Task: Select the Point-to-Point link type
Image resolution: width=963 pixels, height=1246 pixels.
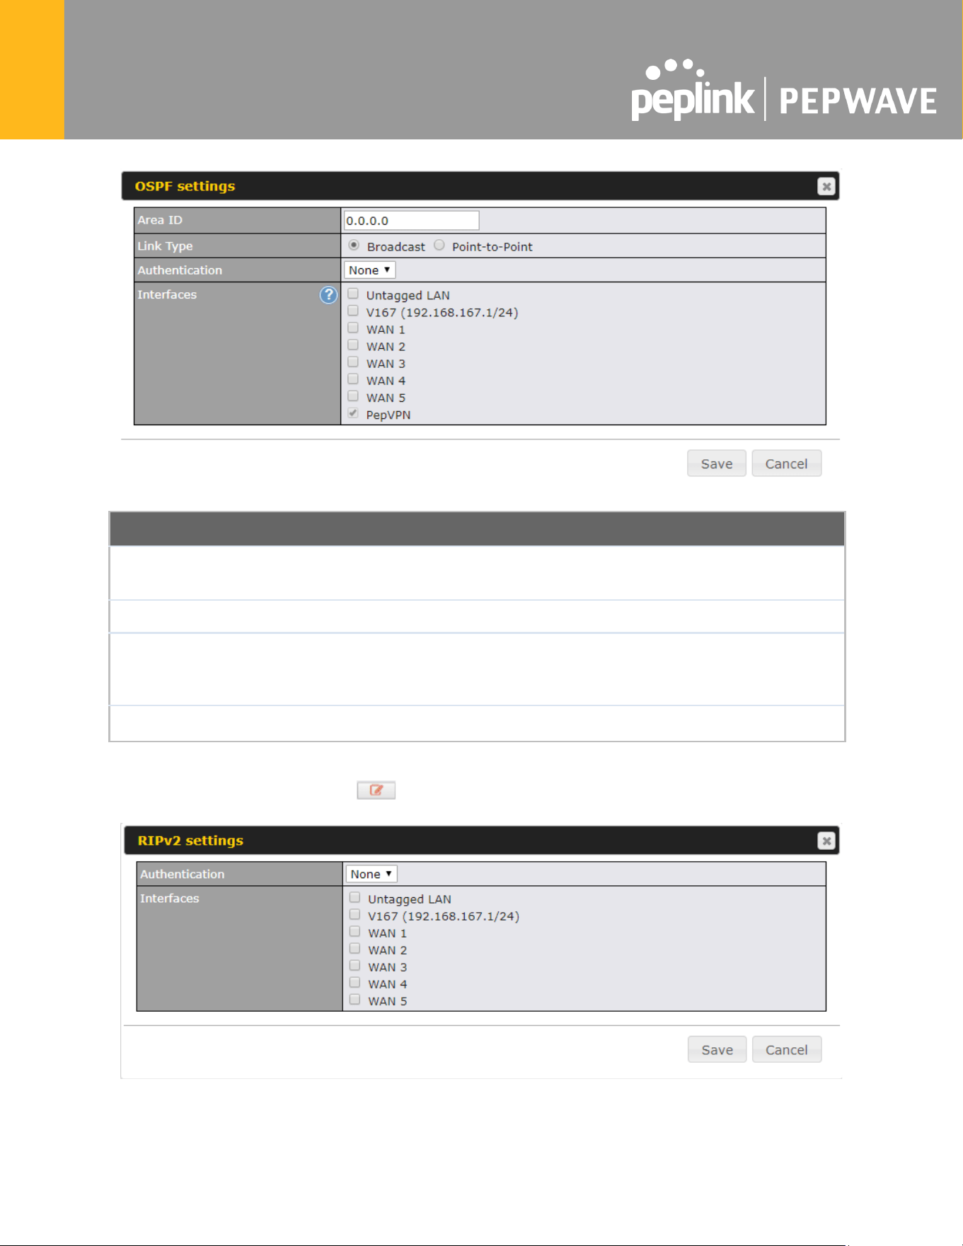Action: tap(439, 245)
